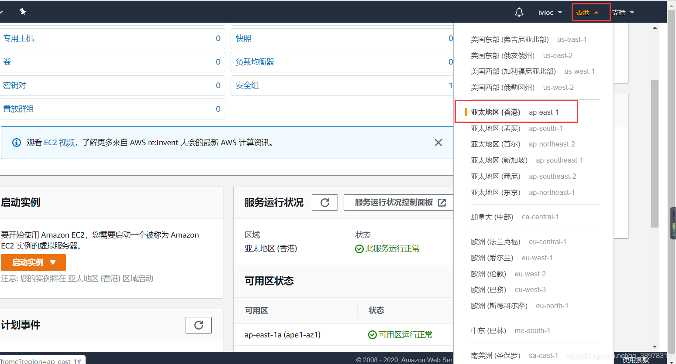Open the 密钥对 key pairs link
This screenshot has height=364, width=676.
14,85
